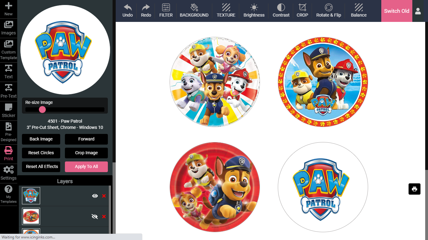Image resolution: width=428 pixels, height=240 pixels.
Task: Adjust image Brightness
Action: (x=254, y=11)
